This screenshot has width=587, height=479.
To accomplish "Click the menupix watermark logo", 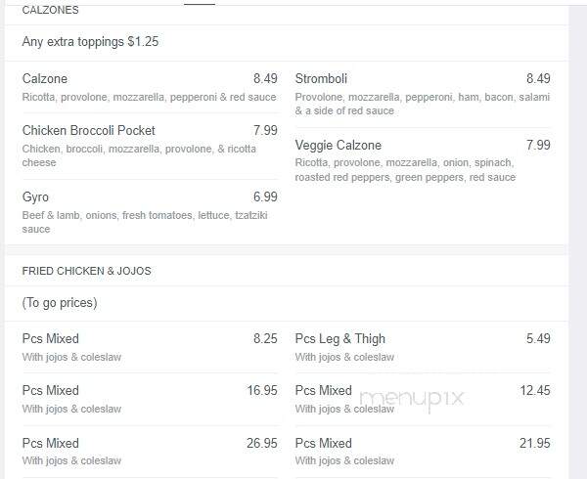I will point(412,400).
